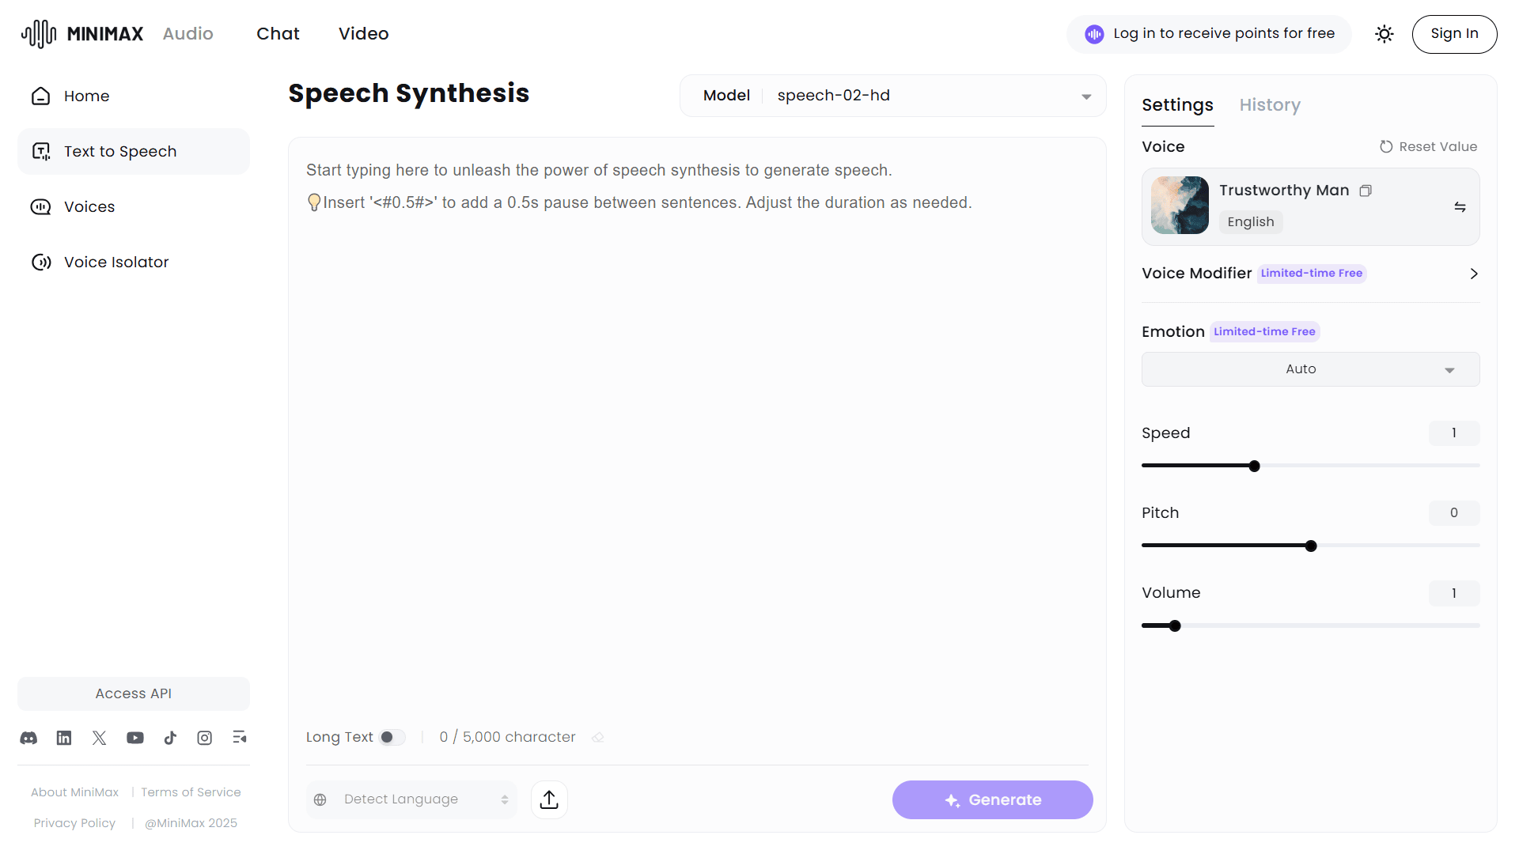Viewport: 1519px width, 854px height.
Task: Expand the Emotion Auto dropdown
Action: 1310,369
